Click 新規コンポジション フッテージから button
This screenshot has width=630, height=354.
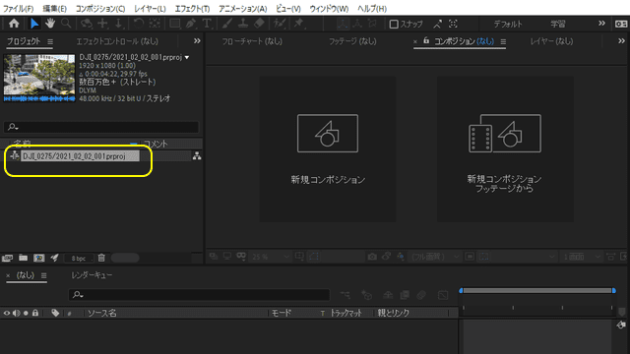click(x=505, y=149)
